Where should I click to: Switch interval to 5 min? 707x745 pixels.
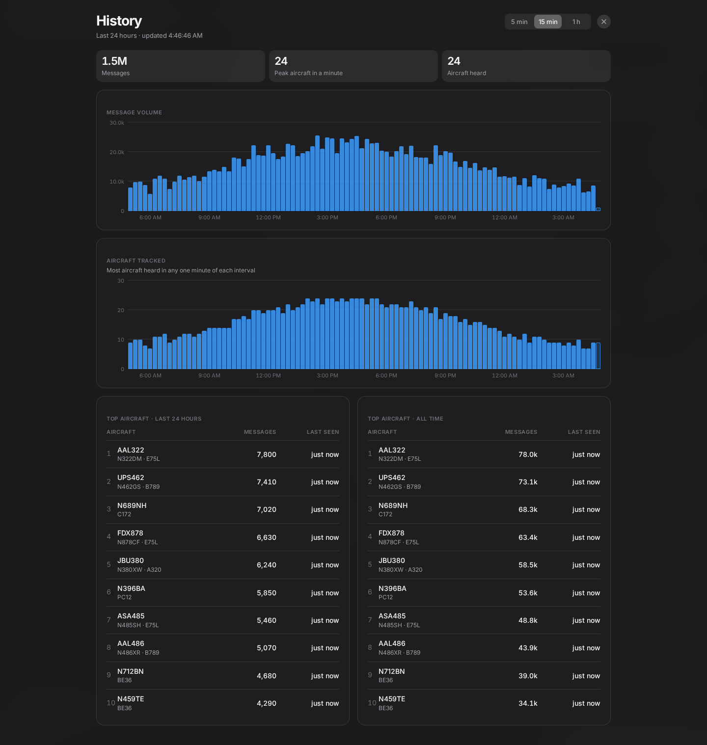(519, 22)
